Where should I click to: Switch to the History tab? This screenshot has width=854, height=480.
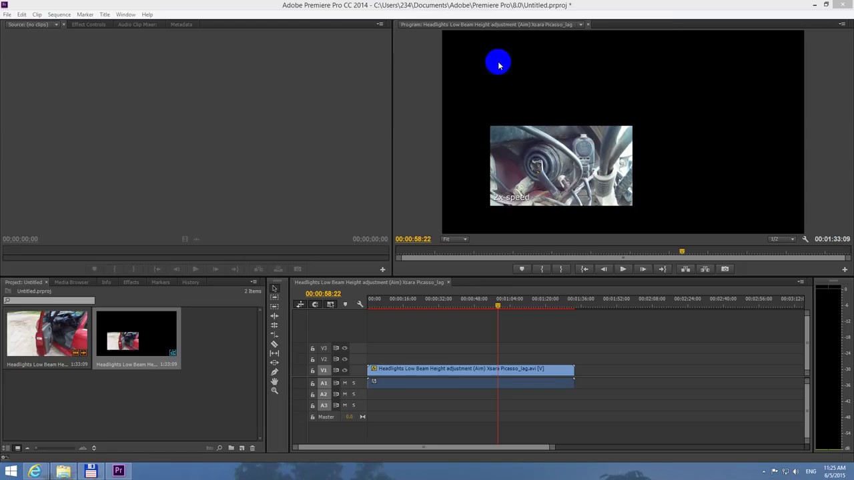(190, 282)
